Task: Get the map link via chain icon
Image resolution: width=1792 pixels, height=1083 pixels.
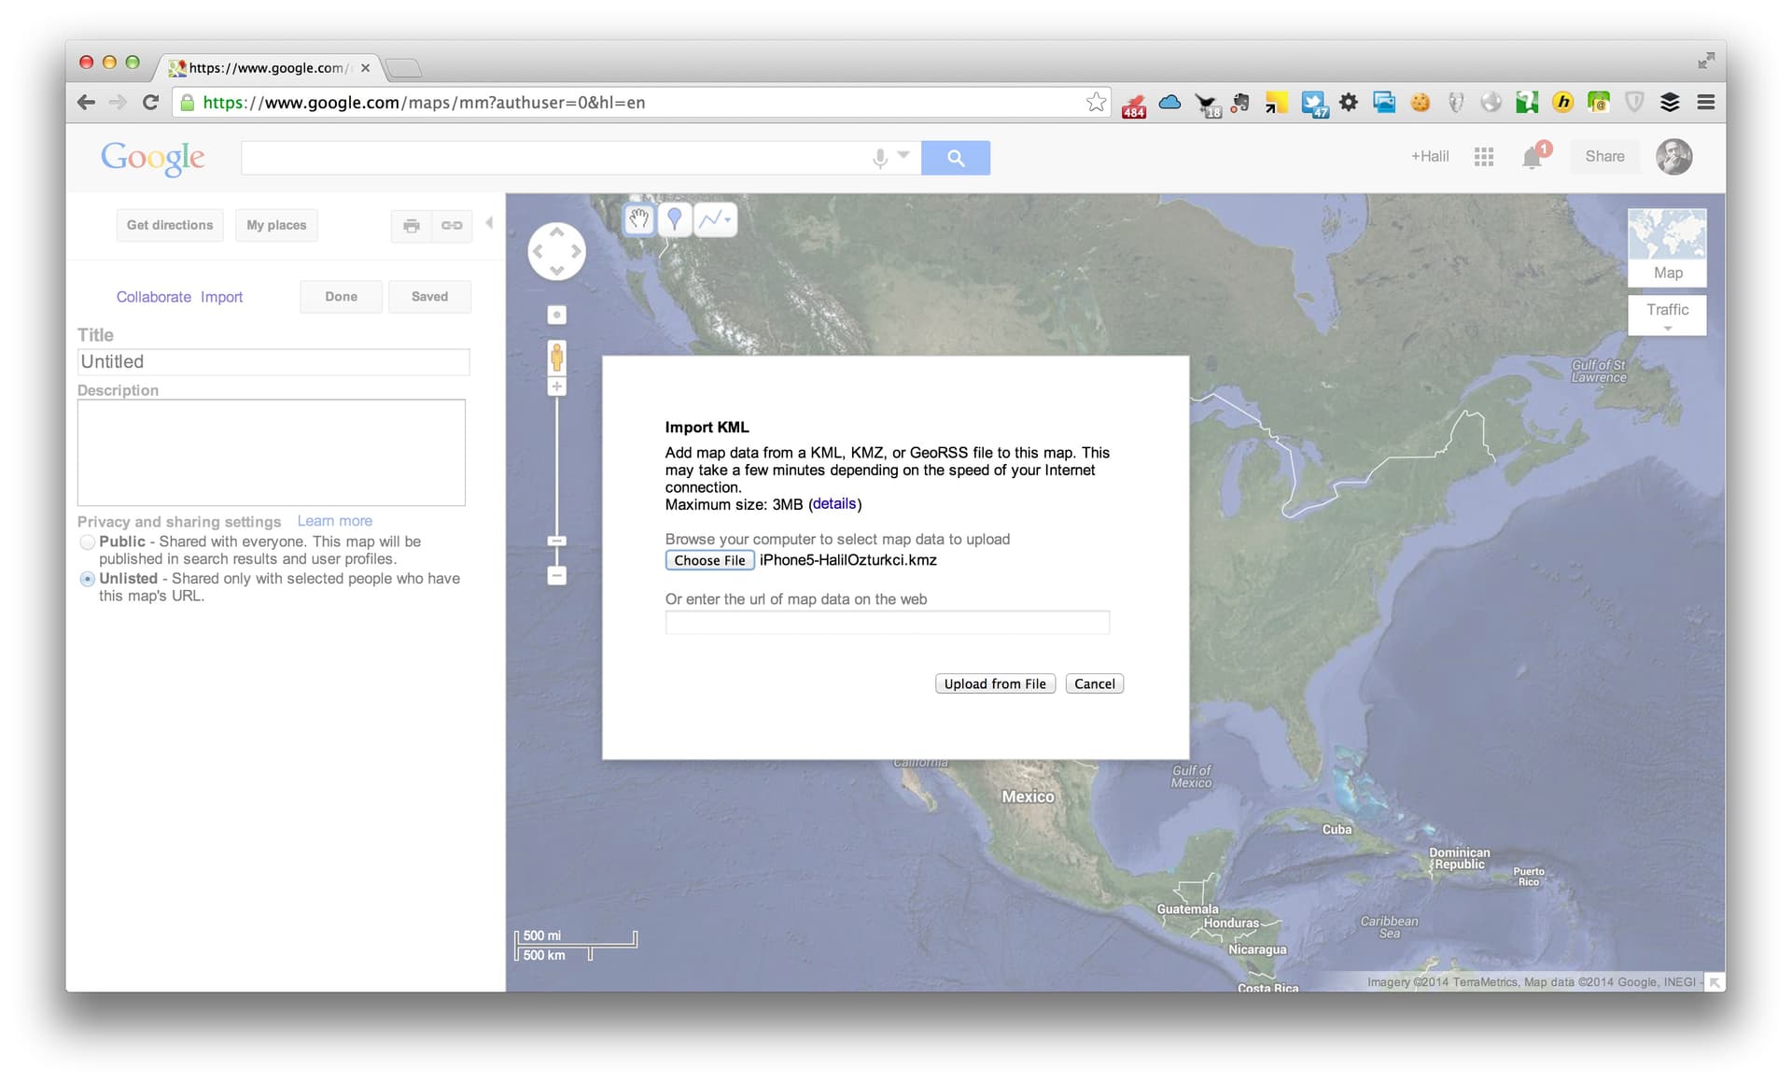Action: [x=452, y=226]
